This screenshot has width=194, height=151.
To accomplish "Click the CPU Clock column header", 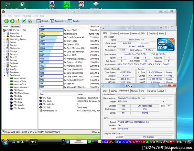I will [x=94, y=26].
